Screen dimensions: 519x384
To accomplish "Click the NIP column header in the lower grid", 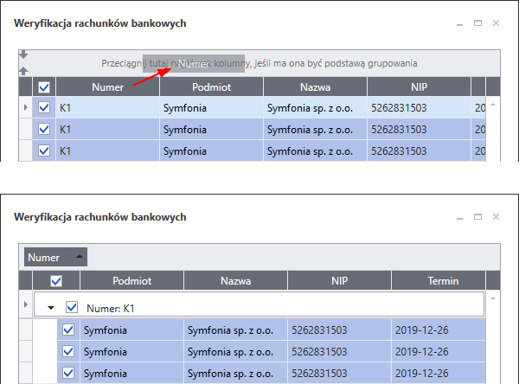I will coord(338,281).
